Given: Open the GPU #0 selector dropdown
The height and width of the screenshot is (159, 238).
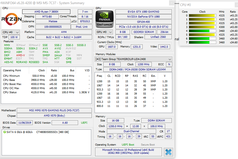Looking at the screenshot, I should (104, 32).
